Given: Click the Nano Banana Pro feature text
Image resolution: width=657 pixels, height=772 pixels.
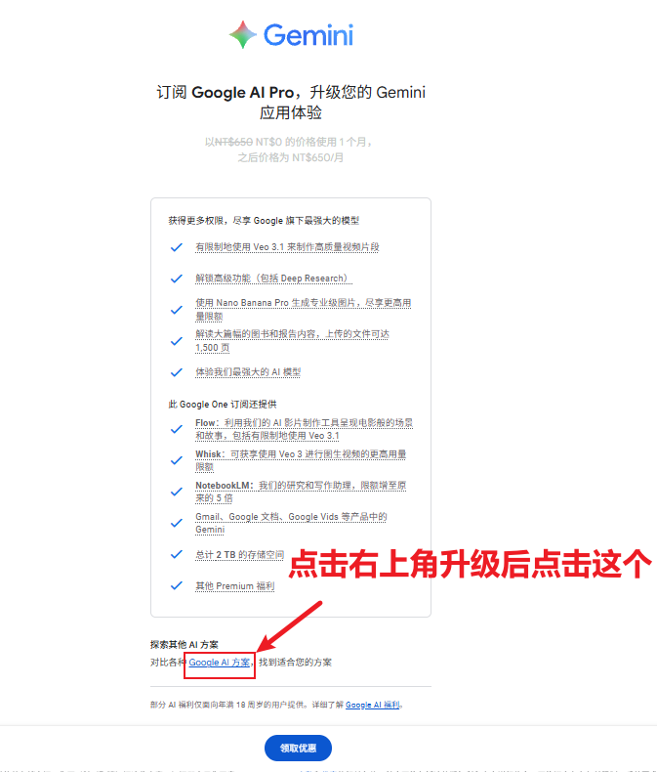Looking at the screenshot, I should click(303, 309).
